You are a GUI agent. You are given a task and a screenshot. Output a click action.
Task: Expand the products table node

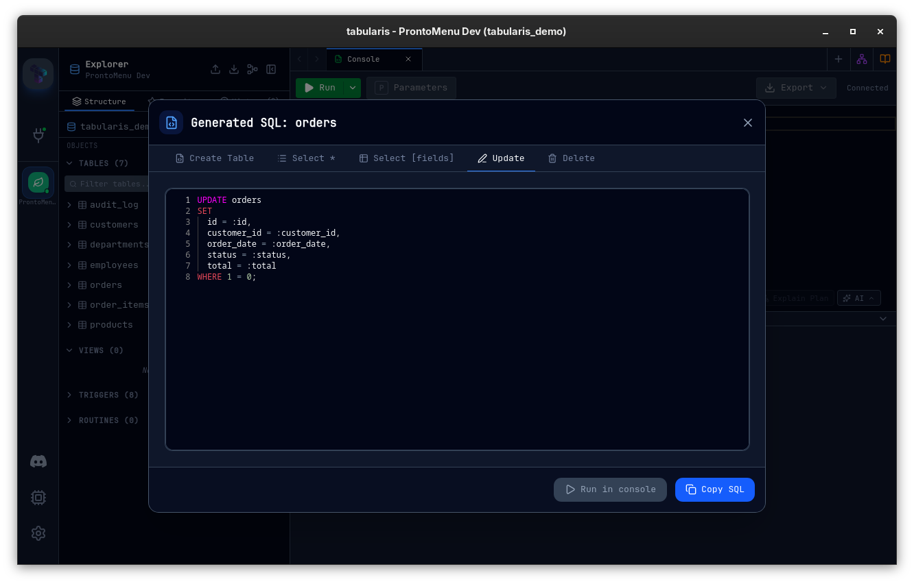click(x=69, y=325)
